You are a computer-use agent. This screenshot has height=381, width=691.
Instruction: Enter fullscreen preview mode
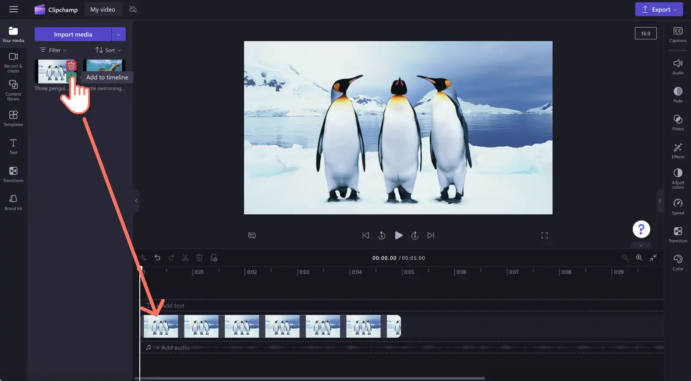coord(545,235)
